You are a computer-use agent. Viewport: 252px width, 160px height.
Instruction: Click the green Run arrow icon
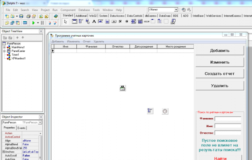pyautogui.click(x=33, y=23)
